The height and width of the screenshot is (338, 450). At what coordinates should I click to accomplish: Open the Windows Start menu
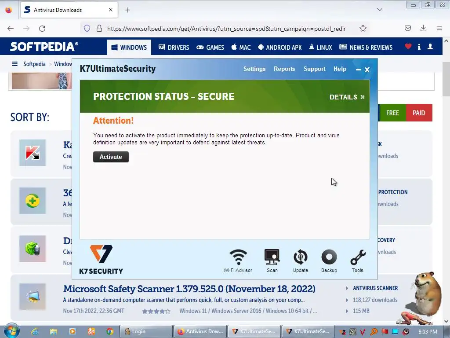click(12, 331)
